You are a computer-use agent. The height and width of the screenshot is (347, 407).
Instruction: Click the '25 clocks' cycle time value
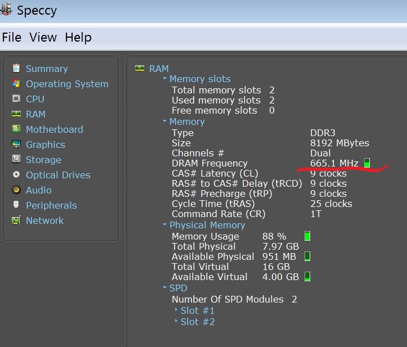(331, 204)
